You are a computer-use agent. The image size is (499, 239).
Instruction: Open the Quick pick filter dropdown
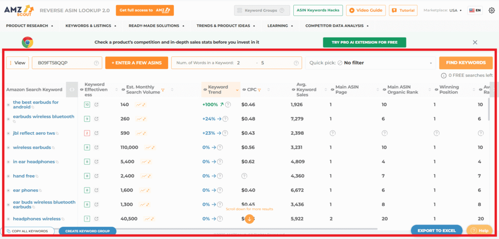(x=370, y=63)
